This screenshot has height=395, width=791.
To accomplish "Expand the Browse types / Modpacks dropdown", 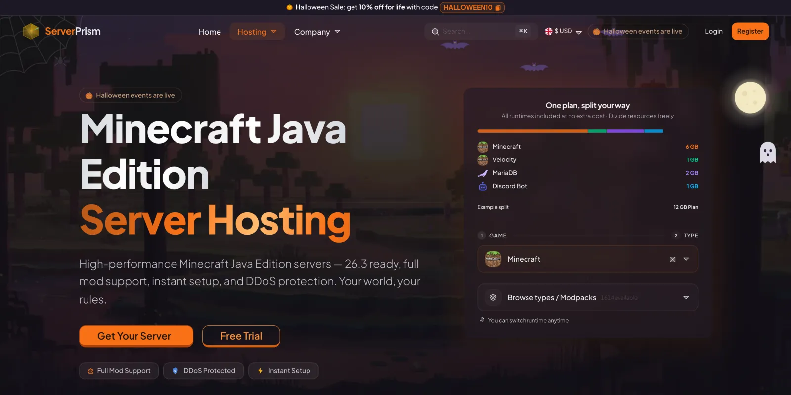I will click(686, 297).
